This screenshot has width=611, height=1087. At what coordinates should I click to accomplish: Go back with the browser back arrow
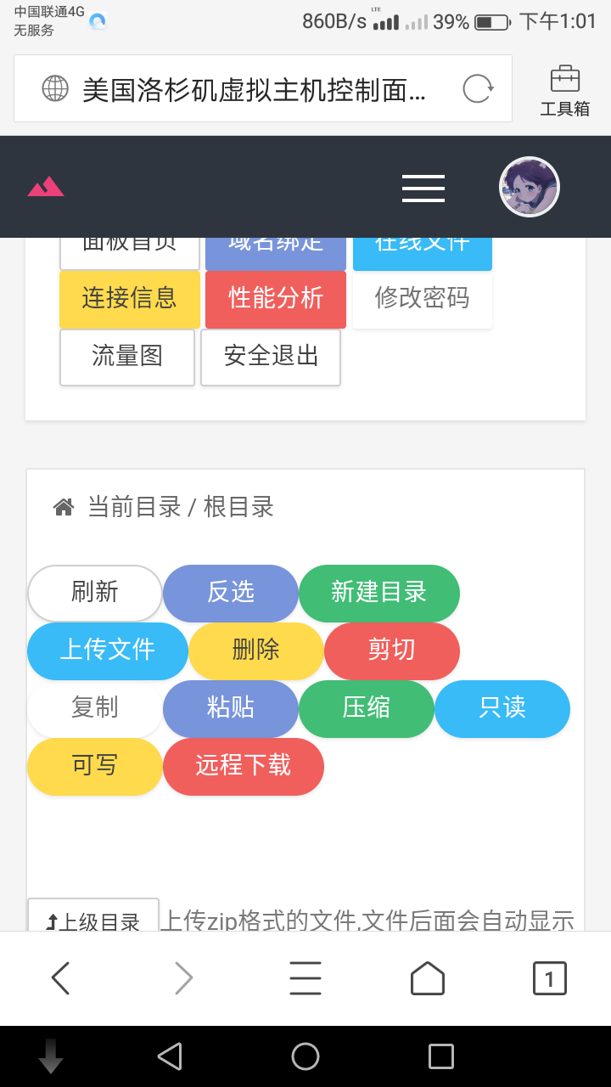[60, 978]
